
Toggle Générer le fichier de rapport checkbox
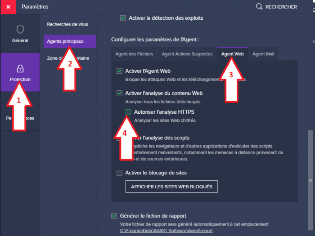114,216
